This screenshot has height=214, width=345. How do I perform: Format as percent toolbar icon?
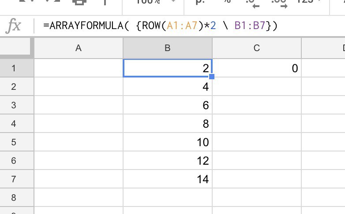tap(228, 2)
